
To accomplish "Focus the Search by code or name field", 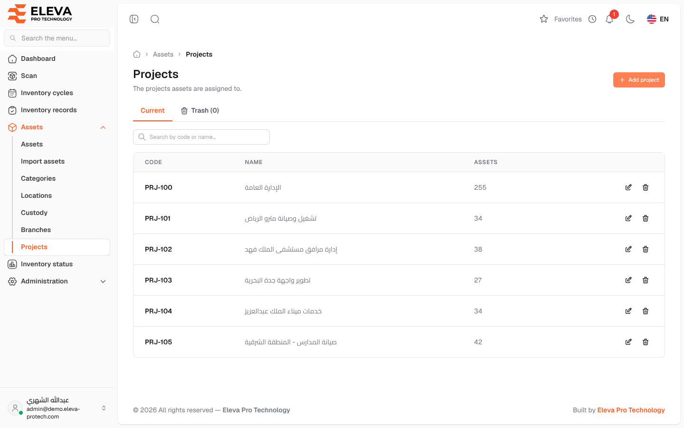I will (x=201, y=137).
